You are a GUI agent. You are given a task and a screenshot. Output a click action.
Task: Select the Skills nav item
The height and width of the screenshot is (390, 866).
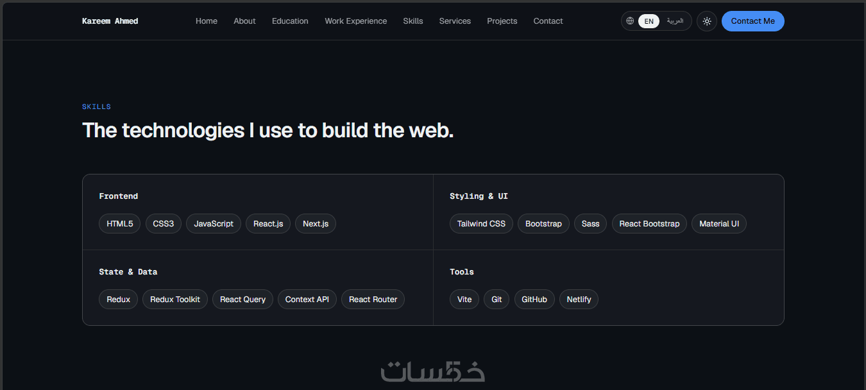pyautogui.click(x=413, y=21)
